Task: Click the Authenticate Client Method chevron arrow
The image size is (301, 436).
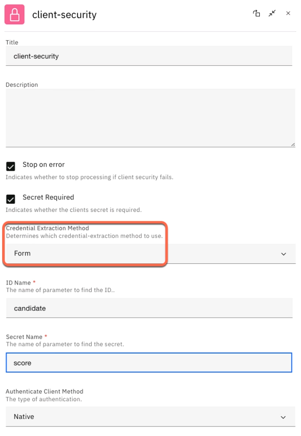Action: tap(284, 417)
